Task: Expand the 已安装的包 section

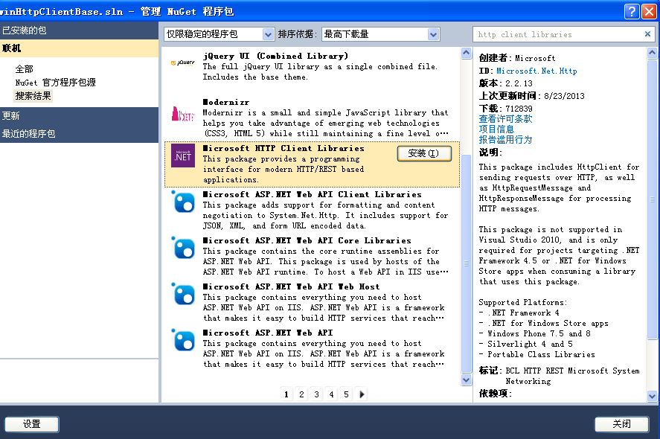Action: pos(79,31)
